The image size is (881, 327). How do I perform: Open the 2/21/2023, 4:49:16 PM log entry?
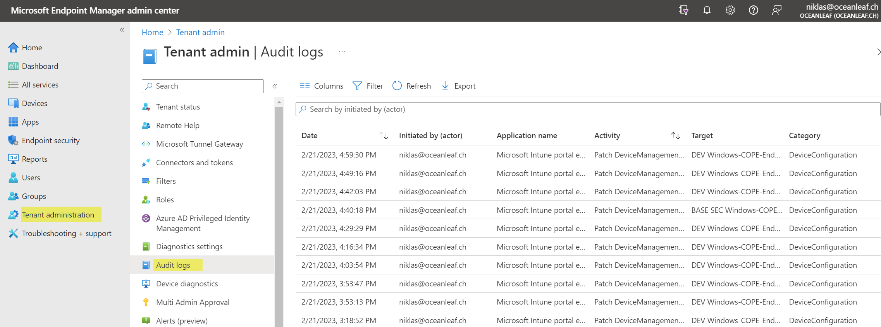pyautogui.click(x=588, y=173)
